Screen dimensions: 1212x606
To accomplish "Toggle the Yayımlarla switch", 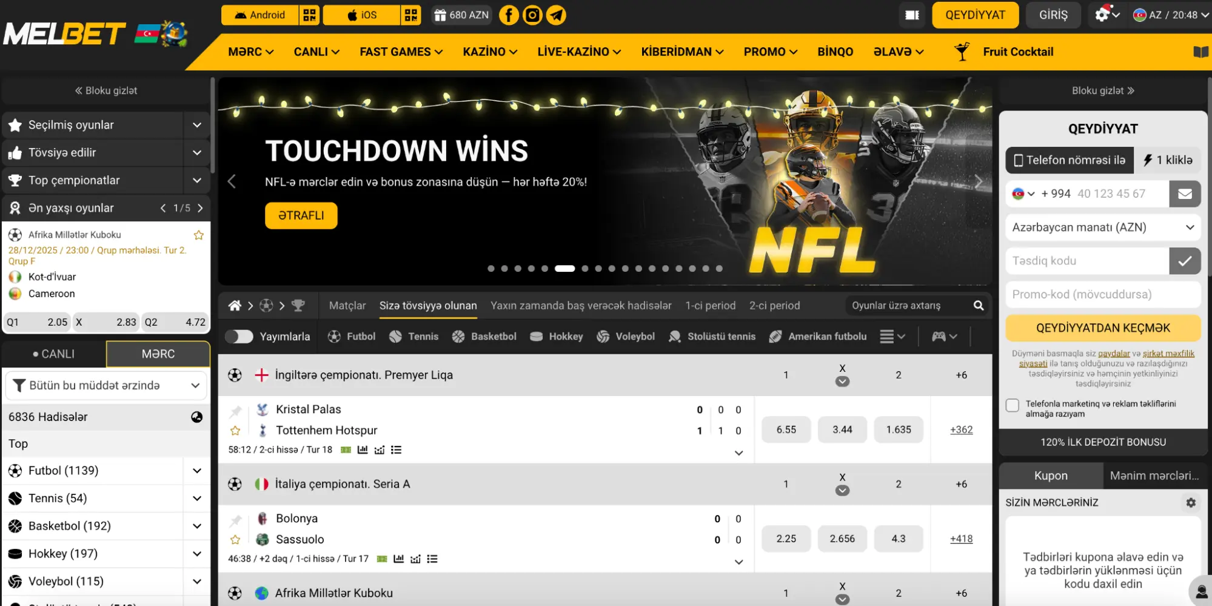I will point(239,337).
